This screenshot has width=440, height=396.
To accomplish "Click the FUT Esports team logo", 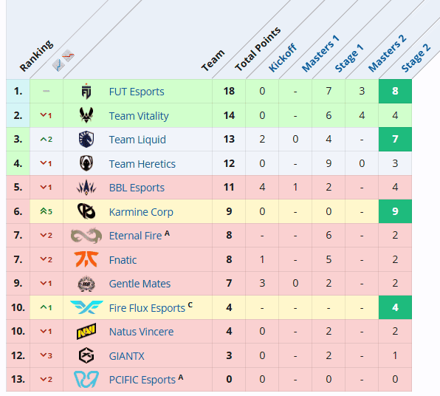I will coord(86,92).
